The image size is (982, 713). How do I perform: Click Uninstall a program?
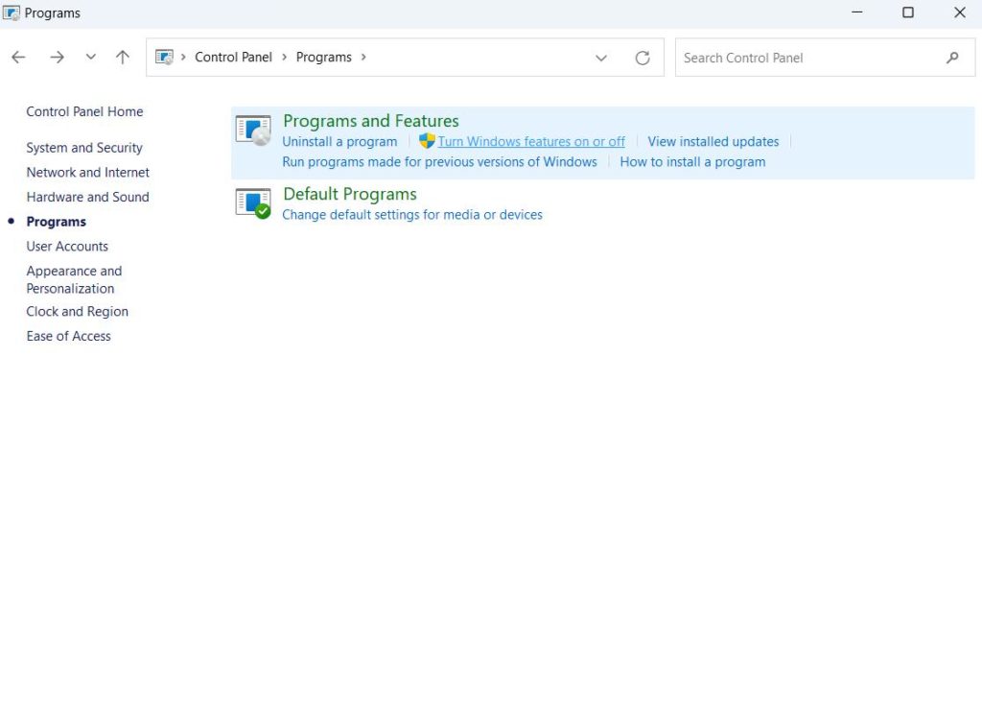pyautogui.click(x=339, y=142)
